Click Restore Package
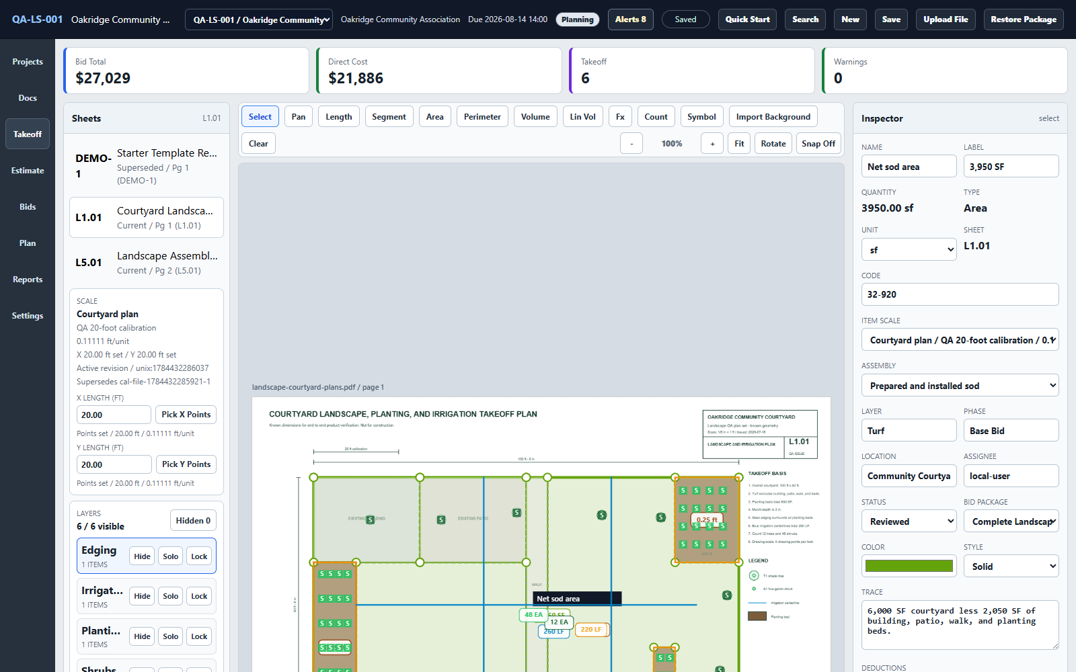This screenshot has width=1076, height=672. (1024, 19)
